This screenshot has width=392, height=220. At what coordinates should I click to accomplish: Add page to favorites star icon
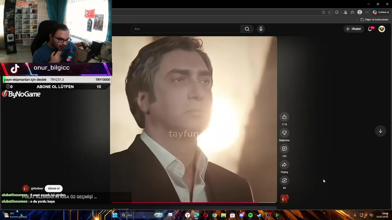tap(329, 12)
